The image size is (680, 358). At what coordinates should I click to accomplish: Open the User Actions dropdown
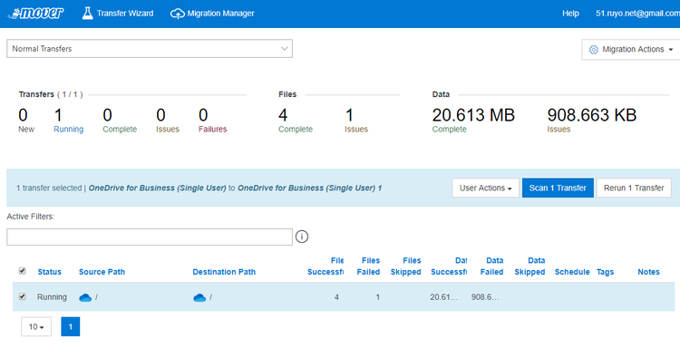pyautogui.click(x=485, y=189)
